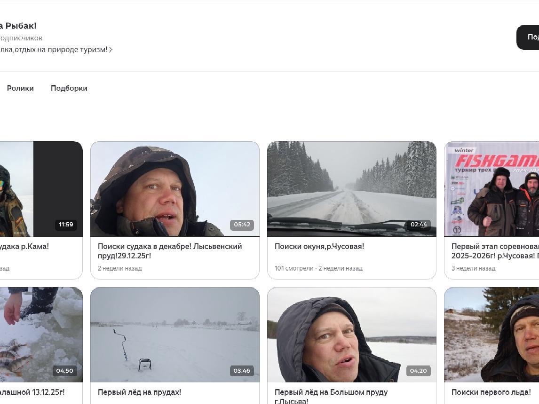
Task: Click the 'Первый лёд на прудах!' title
Action: coord(139,392)
